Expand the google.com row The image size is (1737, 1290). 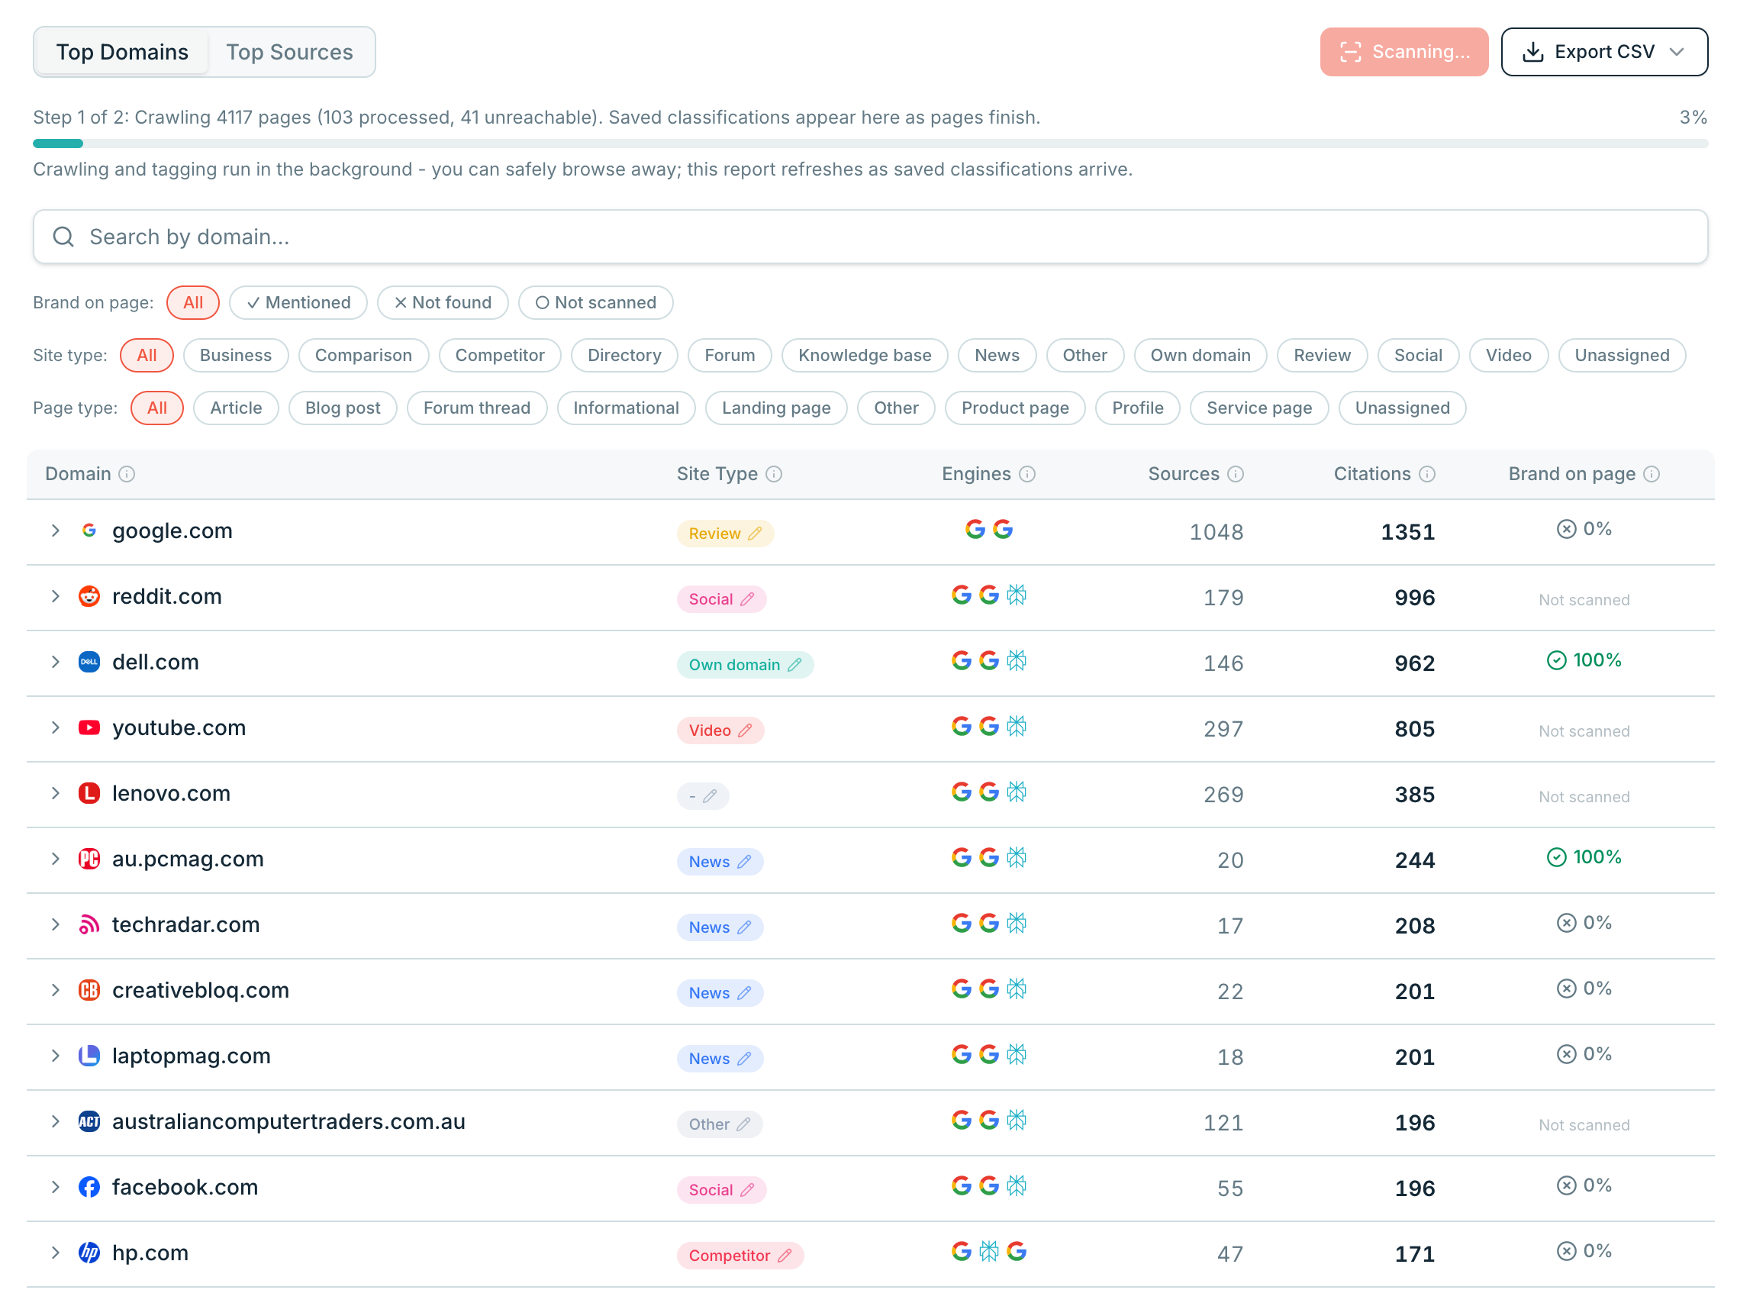(56, 531)
